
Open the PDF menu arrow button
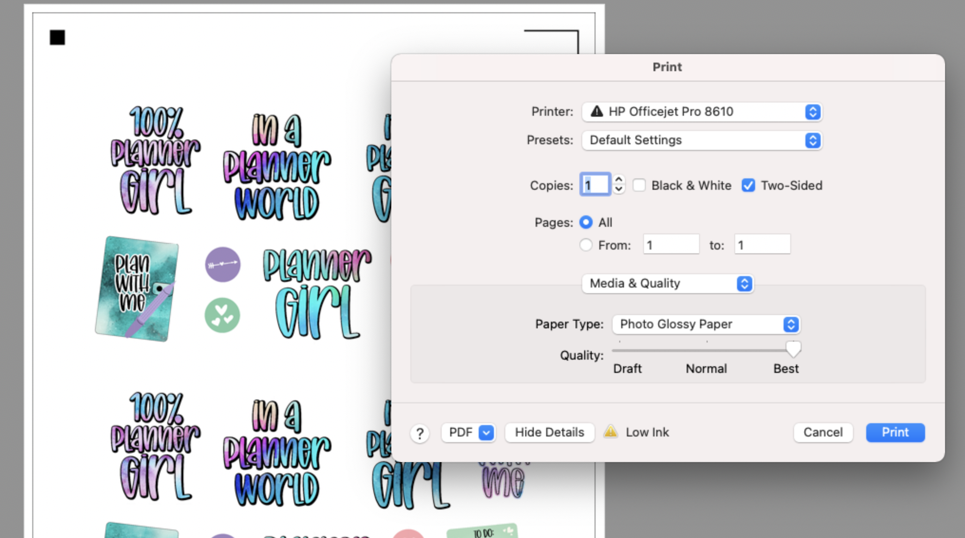click(486, 432)
